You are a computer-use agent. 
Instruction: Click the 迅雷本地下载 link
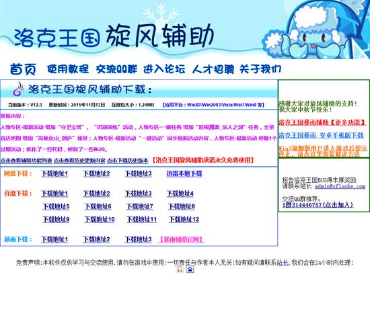[184, 174]
